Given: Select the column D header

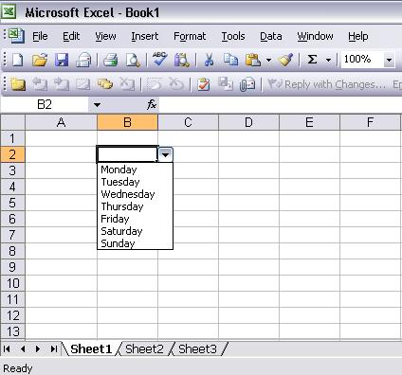Looking at the screenshot, I should tap(248, 122).
